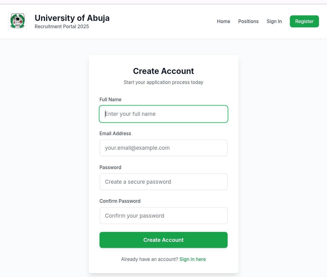
Task: Go to the Positions nav link
Action: (248, 21)
